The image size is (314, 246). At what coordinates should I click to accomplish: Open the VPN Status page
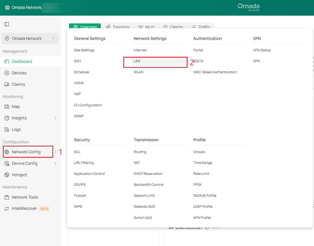(x=262, y=50)
